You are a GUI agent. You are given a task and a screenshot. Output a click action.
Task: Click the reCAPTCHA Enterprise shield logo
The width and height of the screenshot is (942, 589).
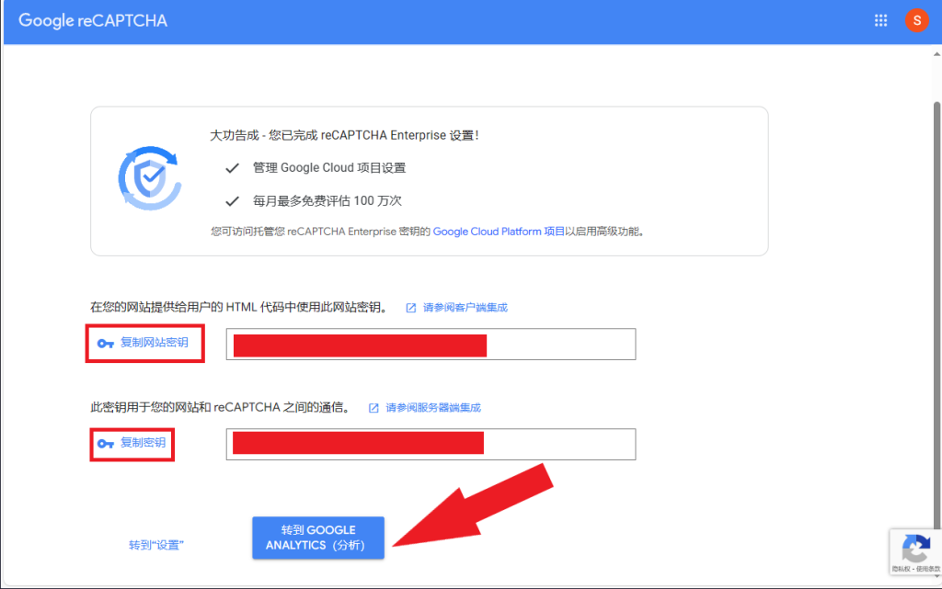[x=150, y=178]
